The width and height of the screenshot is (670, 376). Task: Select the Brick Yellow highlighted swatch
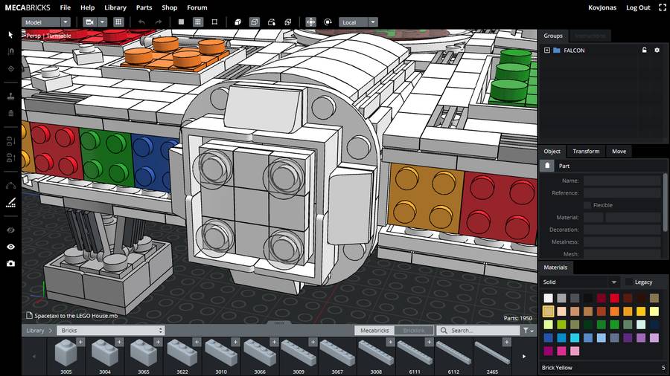pos(548,311)
